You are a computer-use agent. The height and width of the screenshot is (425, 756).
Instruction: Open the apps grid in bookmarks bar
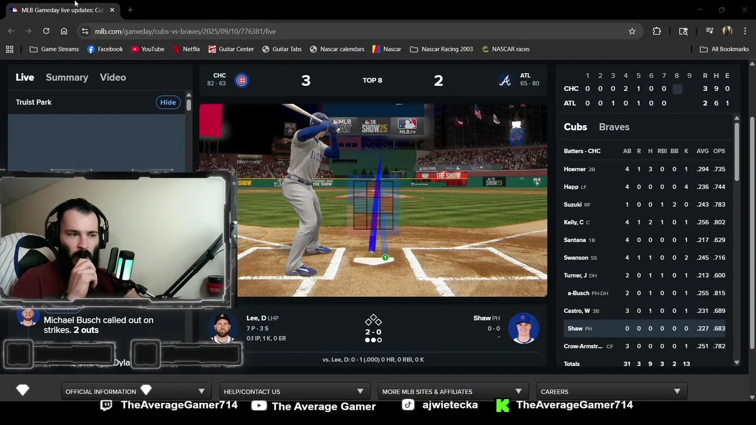tap(9, 49)
